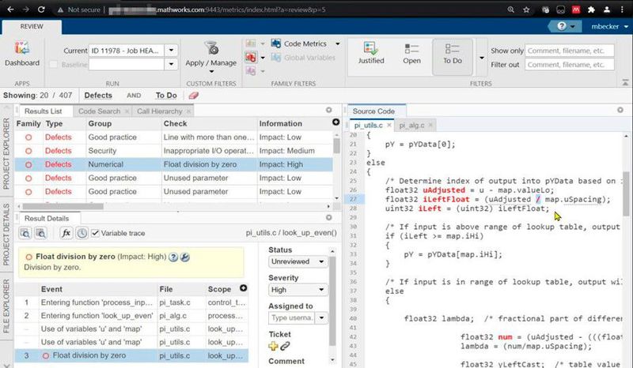
Task: Click the To Do filter label in the showing bar
Action: [x=166, y=96]
